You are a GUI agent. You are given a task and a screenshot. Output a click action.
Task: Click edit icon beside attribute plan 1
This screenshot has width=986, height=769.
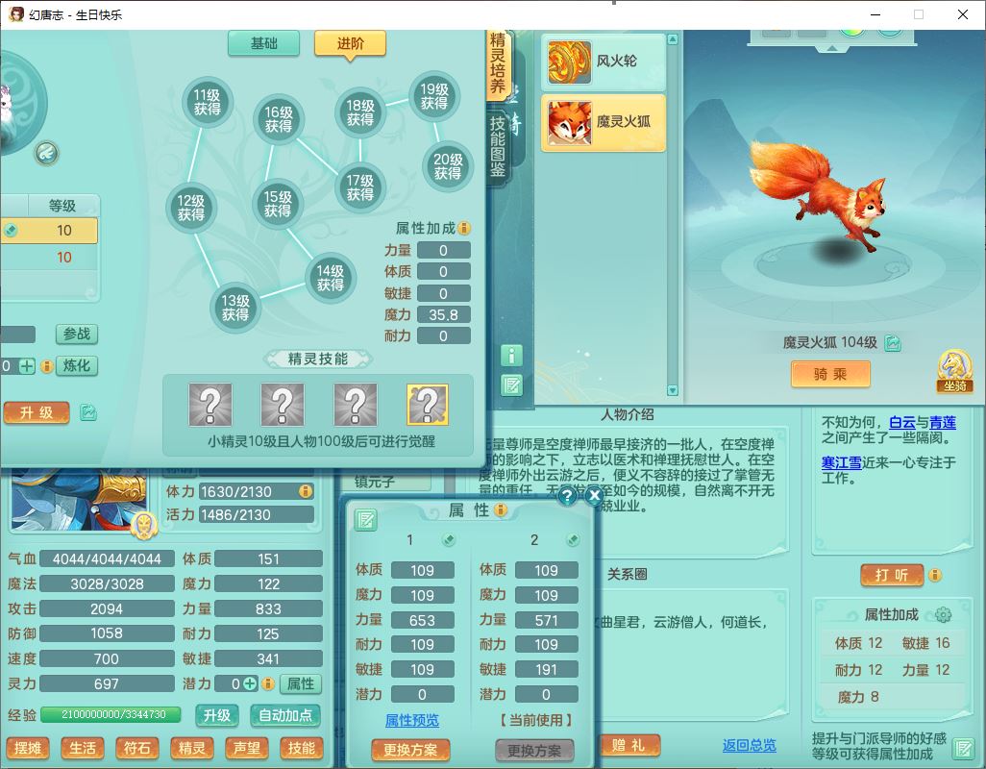448,540
